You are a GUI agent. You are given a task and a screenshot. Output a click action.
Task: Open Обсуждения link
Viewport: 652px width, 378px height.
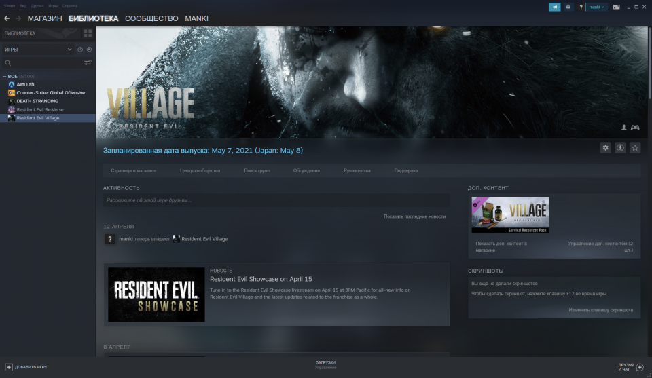[x=306, y=171]
